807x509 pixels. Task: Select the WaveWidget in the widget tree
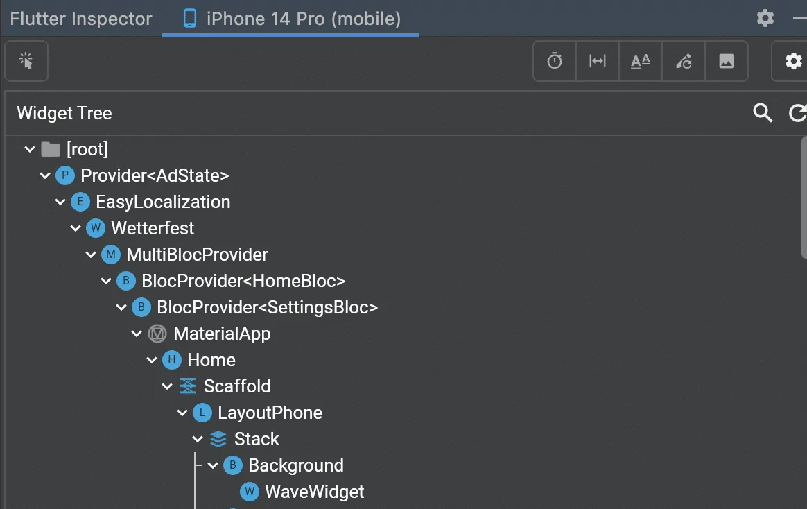tap(314, 492)
